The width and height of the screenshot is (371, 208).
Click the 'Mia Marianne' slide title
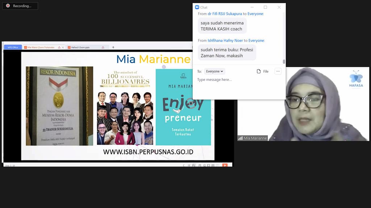click(153, 59)
